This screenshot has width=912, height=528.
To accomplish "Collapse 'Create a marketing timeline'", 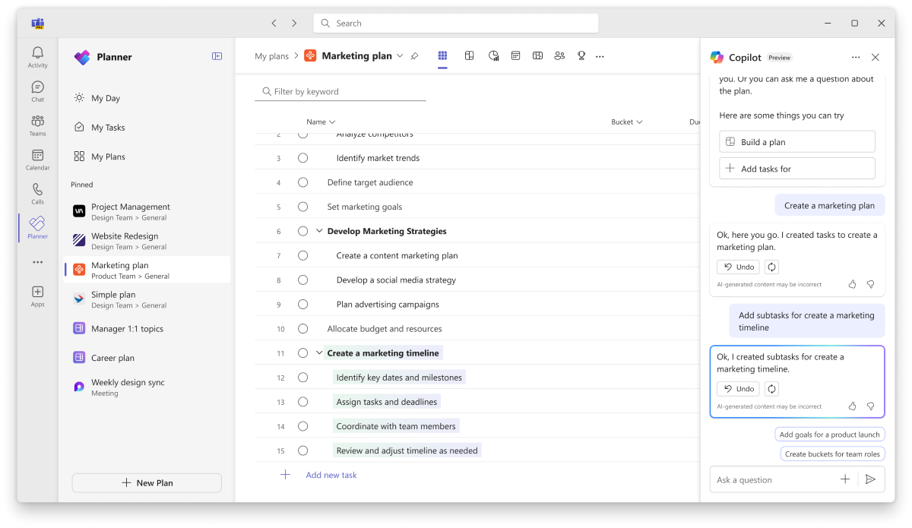I will (x=319, y=353).
